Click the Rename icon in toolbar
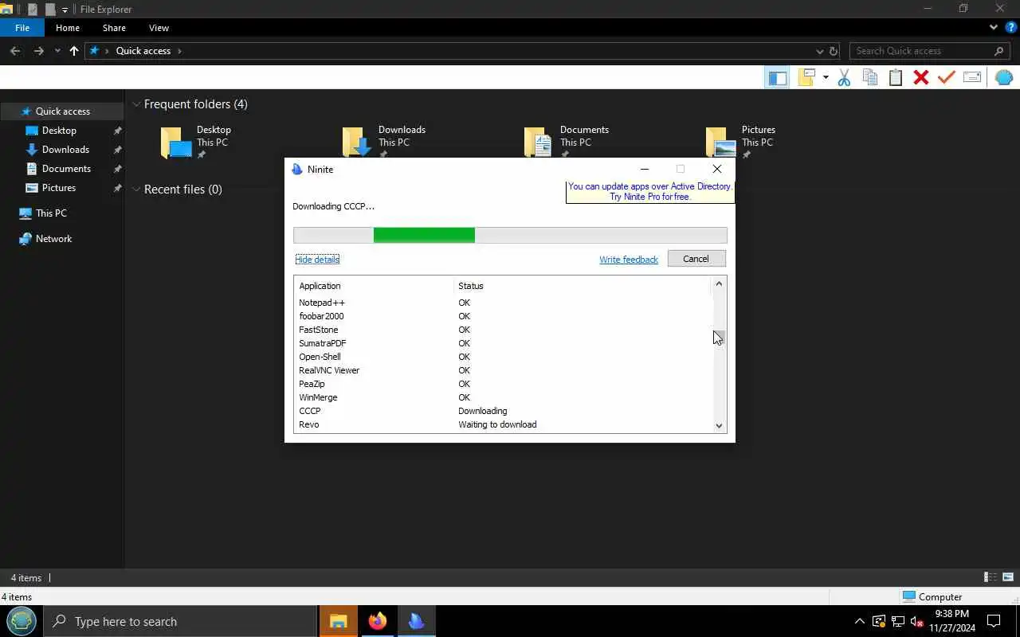This screenshot has height=637, width=1020. pyautogui.click(x=972, y=77)
